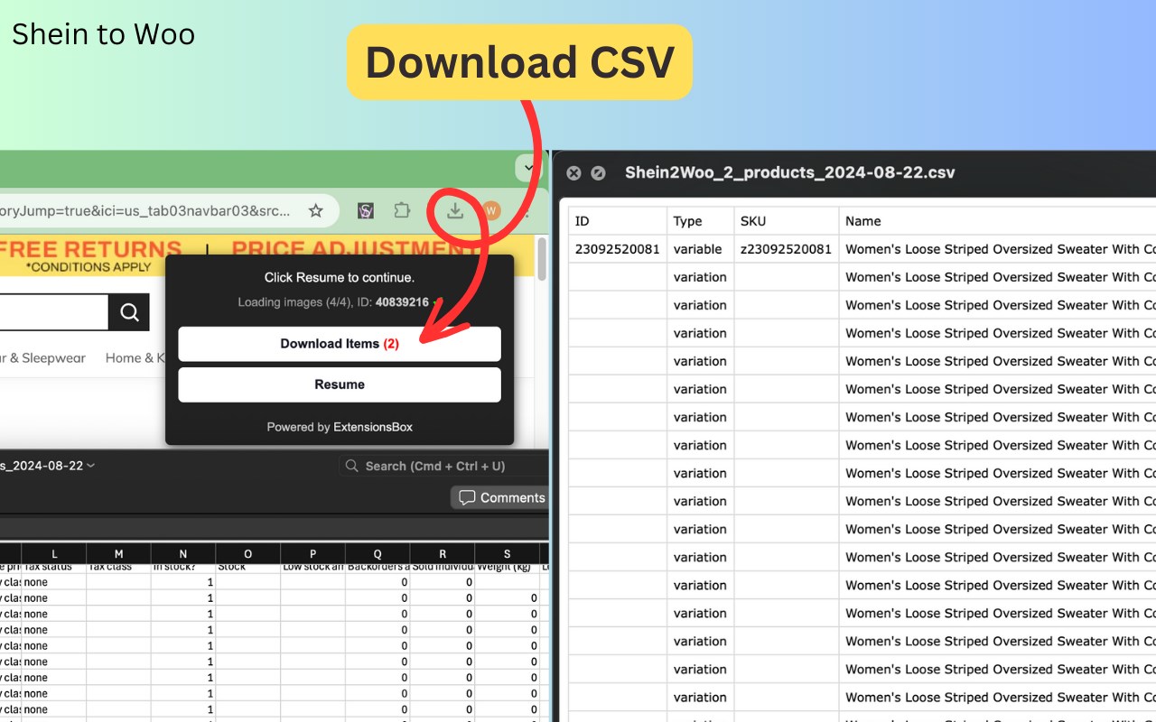Click the 'Type' header cell in CSV preview
Viewport: 1156px width, 722px height.
[x=700, y=221]
